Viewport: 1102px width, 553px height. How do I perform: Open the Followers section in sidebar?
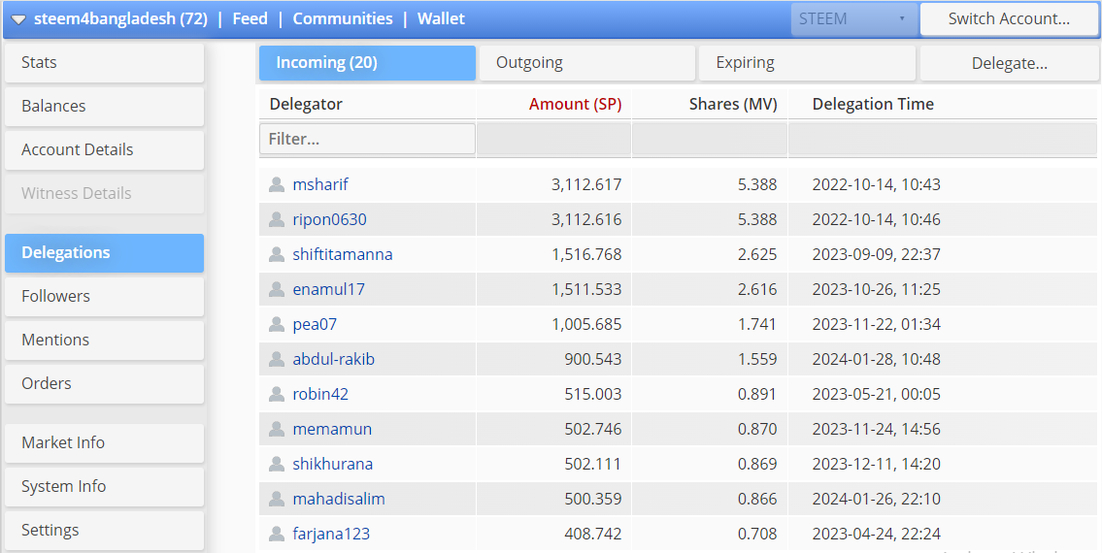pos(104,296)
